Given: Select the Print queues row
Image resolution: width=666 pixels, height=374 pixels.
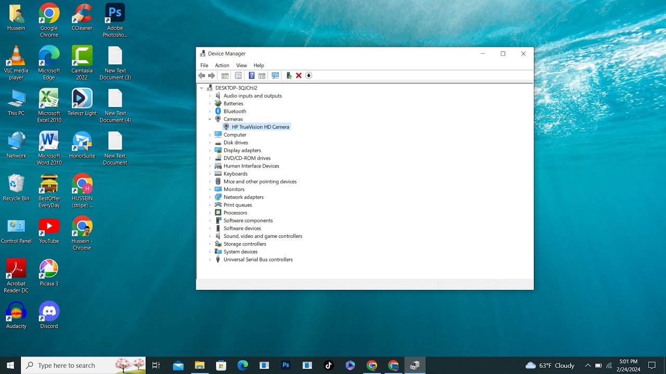Looking at the screenshot, I should (x=233, y=205).
